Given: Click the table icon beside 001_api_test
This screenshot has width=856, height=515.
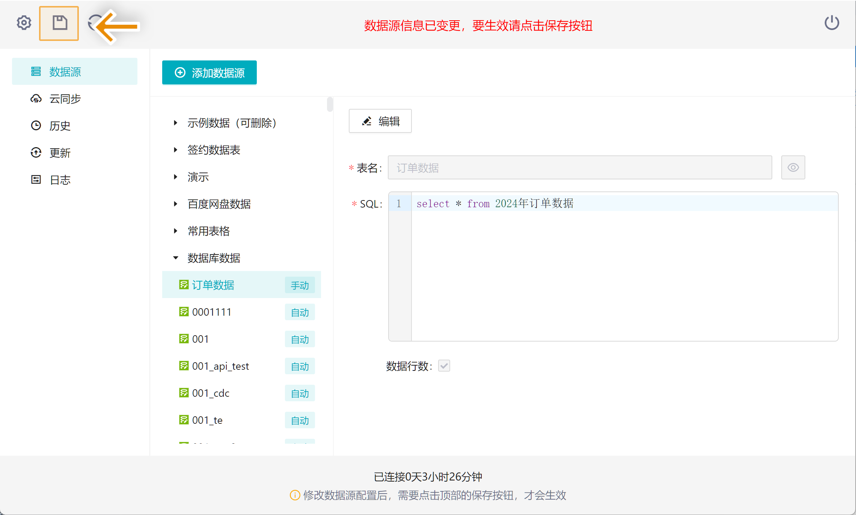Looking at the screenshot, I should pyautogui.click(x=184, y=366).
